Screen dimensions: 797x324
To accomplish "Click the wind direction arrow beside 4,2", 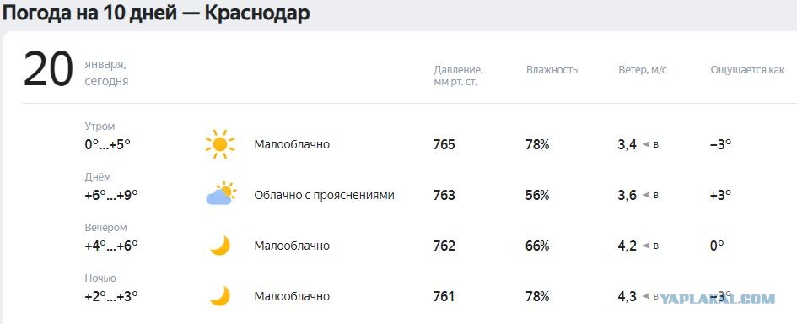I will coord(646,246).
